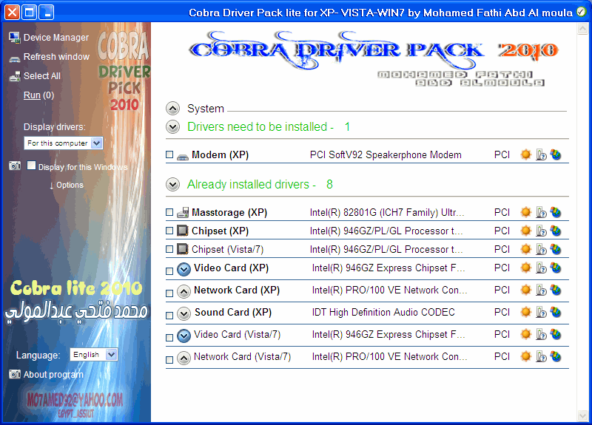Tick the Chipset (Vista/7) checkbox
This screenshot has height=425, width=592.
(x=169, y=249)
